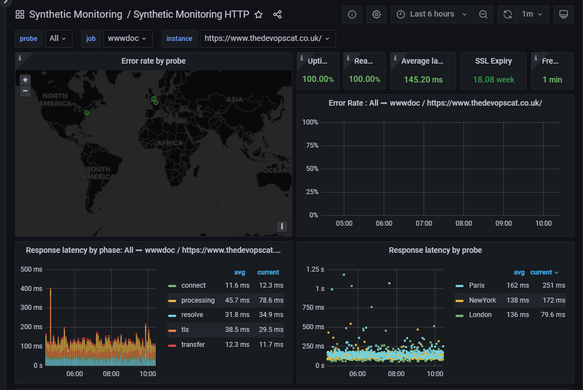Image resolution: width=583 pixels, height=390 pixels.
Task: Open the job dropdown showing wwwdoc
Action: [x=127, y=39]
